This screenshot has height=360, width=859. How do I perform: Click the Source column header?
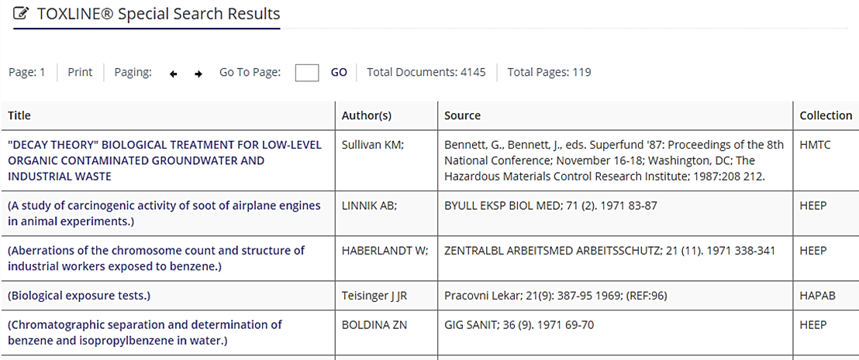(462, 115)
